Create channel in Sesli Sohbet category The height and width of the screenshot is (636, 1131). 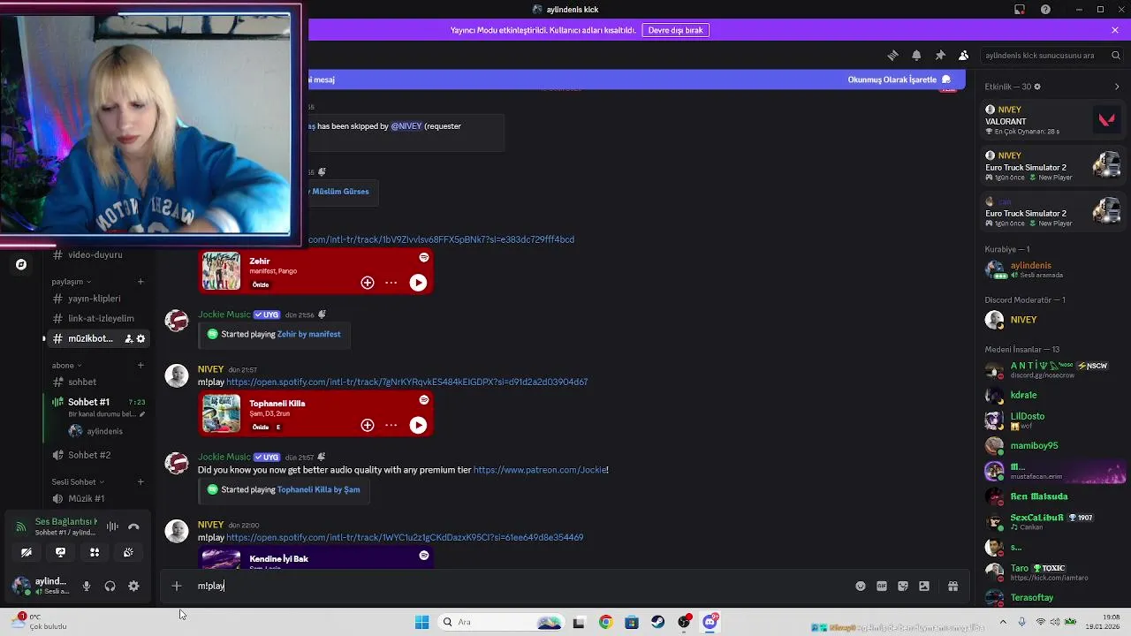[140, 482]
